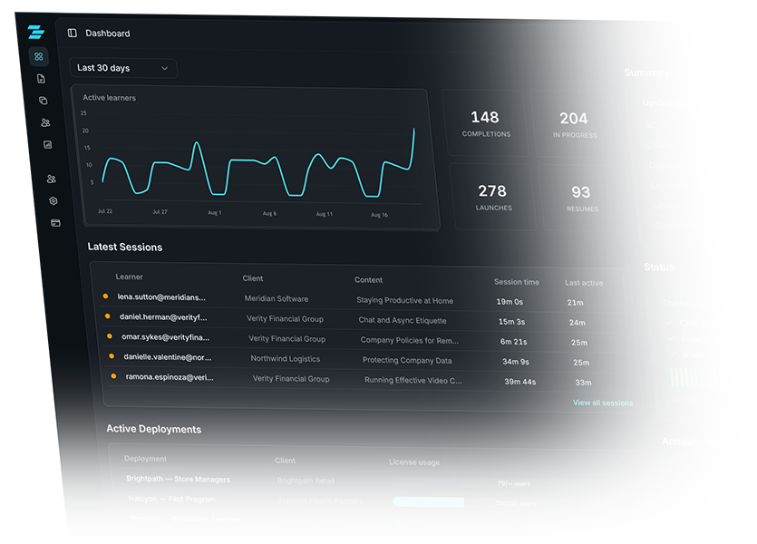The height and width of the screenshot is (544, 757).
Task: Click the 93 Resumes stat card
Action: pos(581,199)
